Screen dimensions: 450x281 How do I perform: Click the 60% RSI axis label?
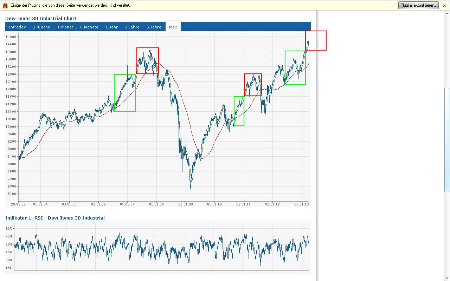[9, 244]
